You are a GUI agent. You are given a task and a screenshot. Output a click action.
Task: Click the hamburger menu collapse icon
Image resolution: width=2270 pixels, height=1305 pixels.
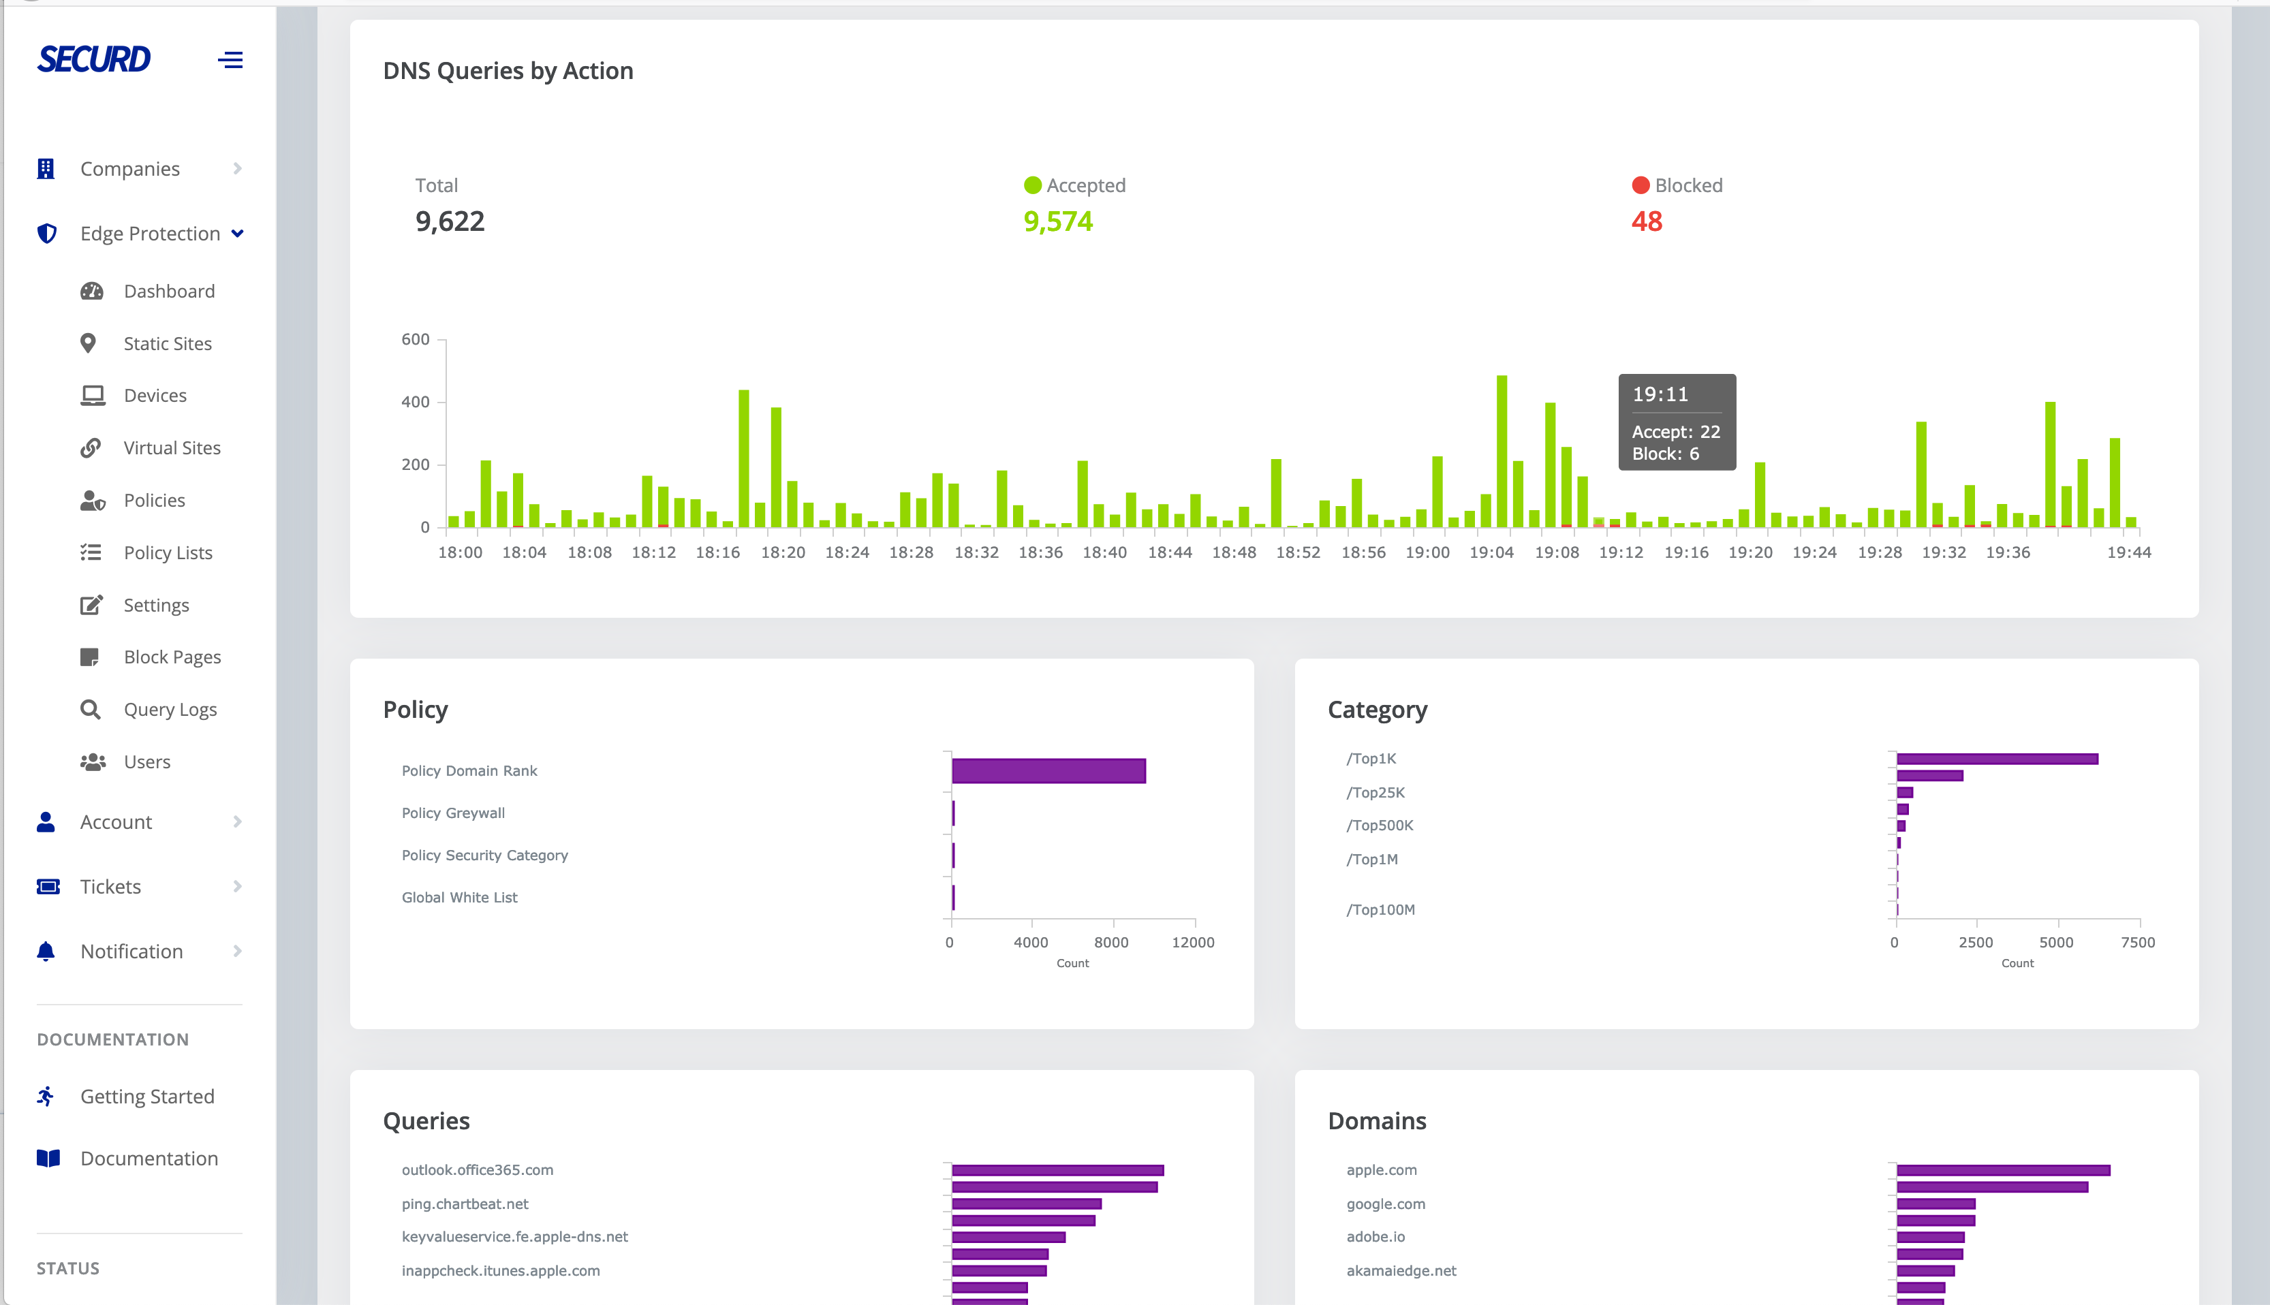(x=230, y=60)
